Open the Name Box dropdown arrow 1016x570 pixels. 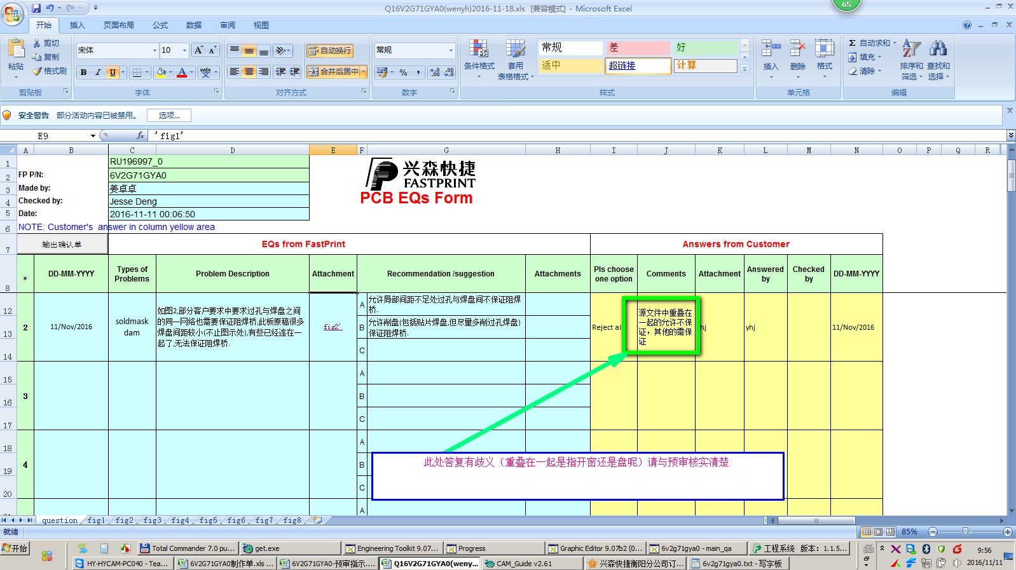[93, 136]
